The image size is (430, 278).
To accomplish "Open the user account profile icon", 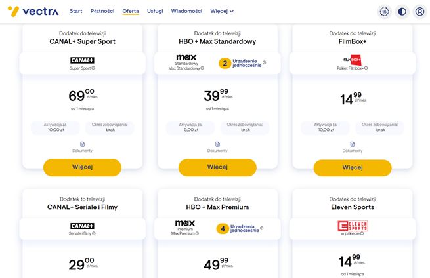I will click(420, 11).
